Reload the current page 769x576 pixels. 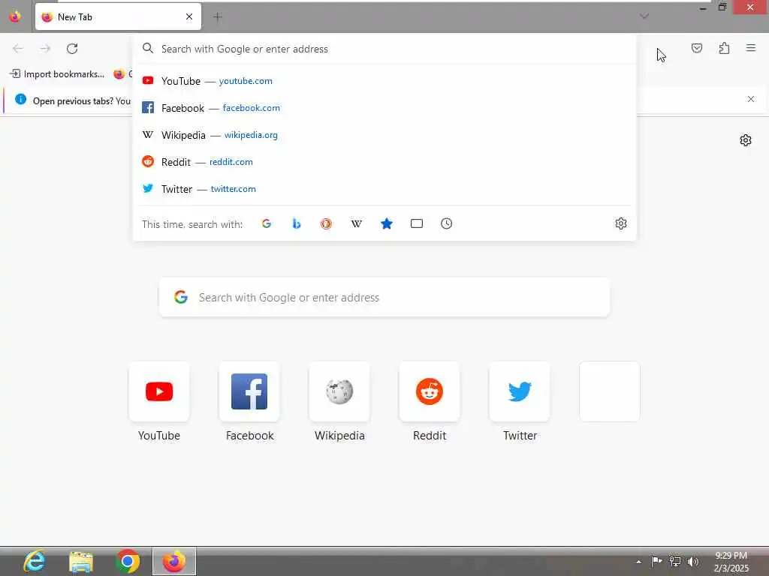(72, 49)
